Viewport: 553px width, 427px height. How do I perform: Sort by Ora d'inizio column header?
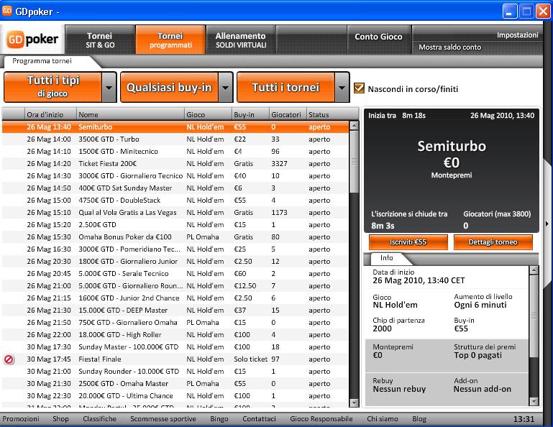pos(50,114)
